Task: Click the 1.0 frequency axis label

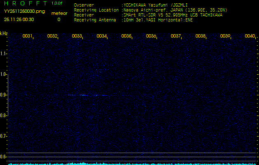Action: (x=3, y=74)
